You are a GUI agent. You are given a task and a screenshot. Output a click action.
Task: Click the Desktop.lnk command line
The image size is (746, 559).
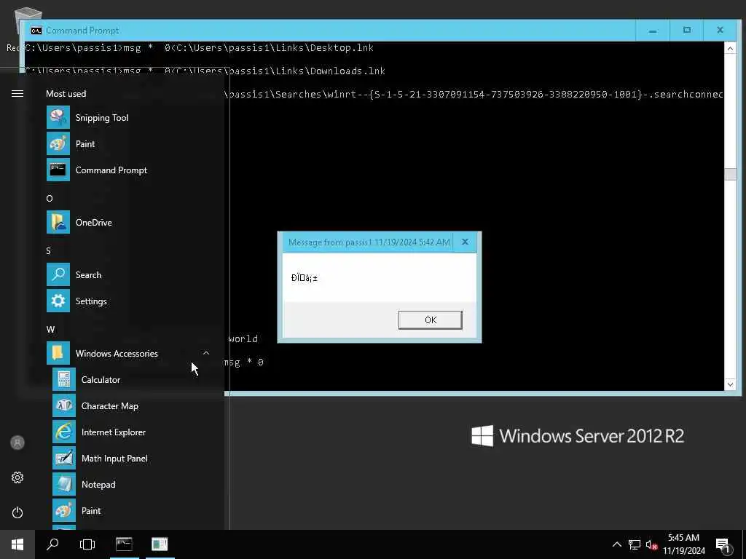pos(200,47)
